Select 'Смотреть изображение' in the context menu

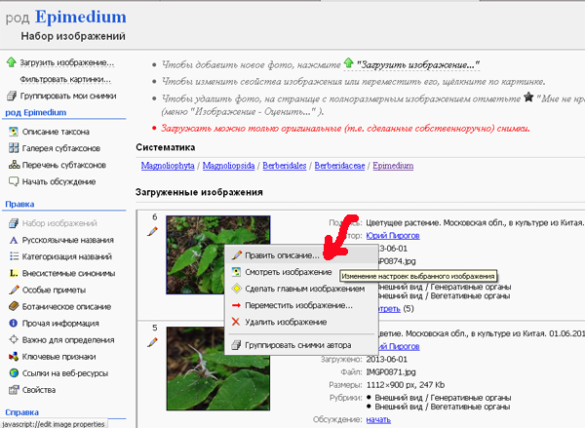(288, 272)
